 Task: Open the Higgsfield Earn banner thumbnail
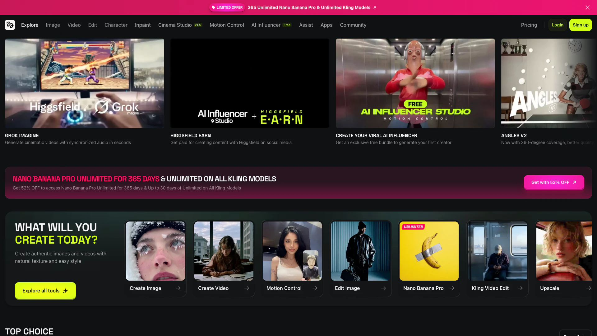(x=250, y=83)
